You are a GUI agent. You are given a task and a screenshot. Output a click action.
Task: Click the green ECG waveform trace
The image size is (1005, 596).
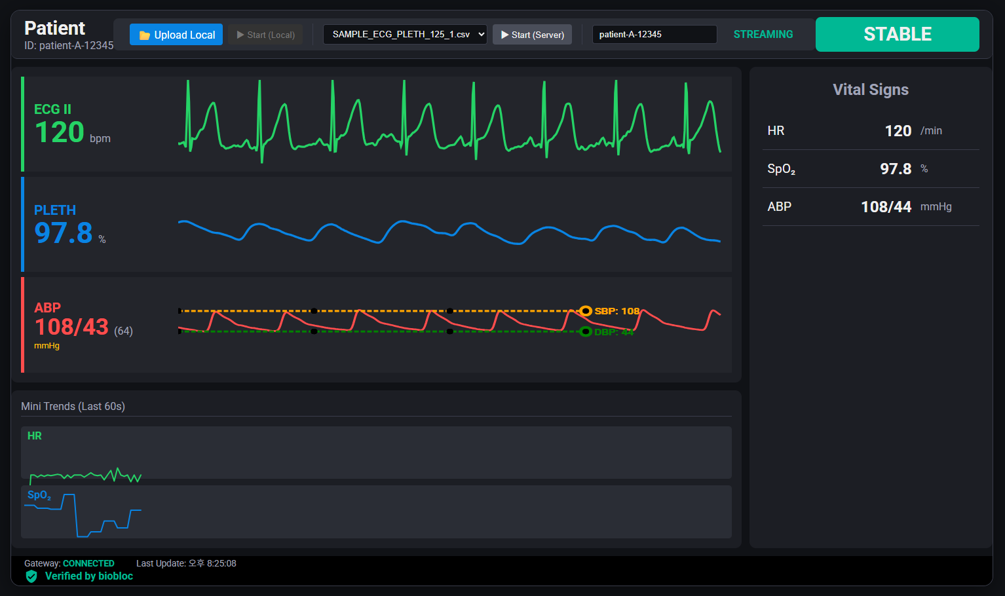pyautogui.click(x=449, y=121)
